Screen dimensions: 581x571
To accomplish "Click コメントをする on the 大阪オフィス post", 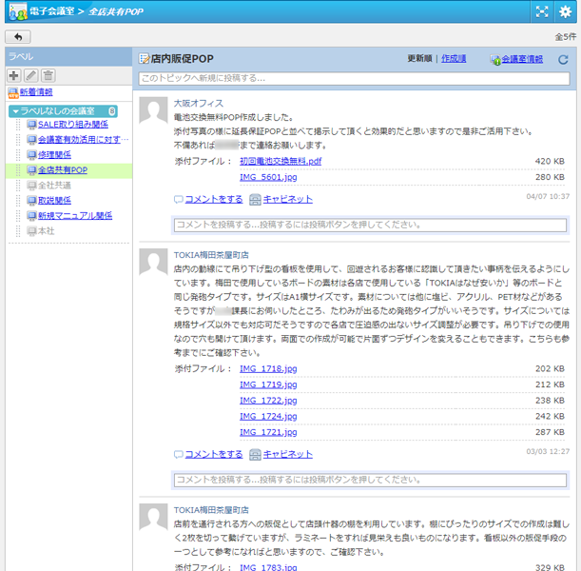I will [213, 200].
